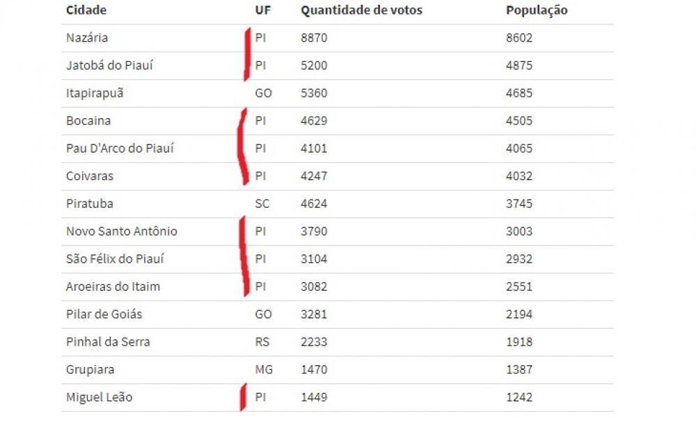The height and width of the screenshot is (429, 696).
Task: Select the Jatobá do Piauí row name
Action: 109,66
